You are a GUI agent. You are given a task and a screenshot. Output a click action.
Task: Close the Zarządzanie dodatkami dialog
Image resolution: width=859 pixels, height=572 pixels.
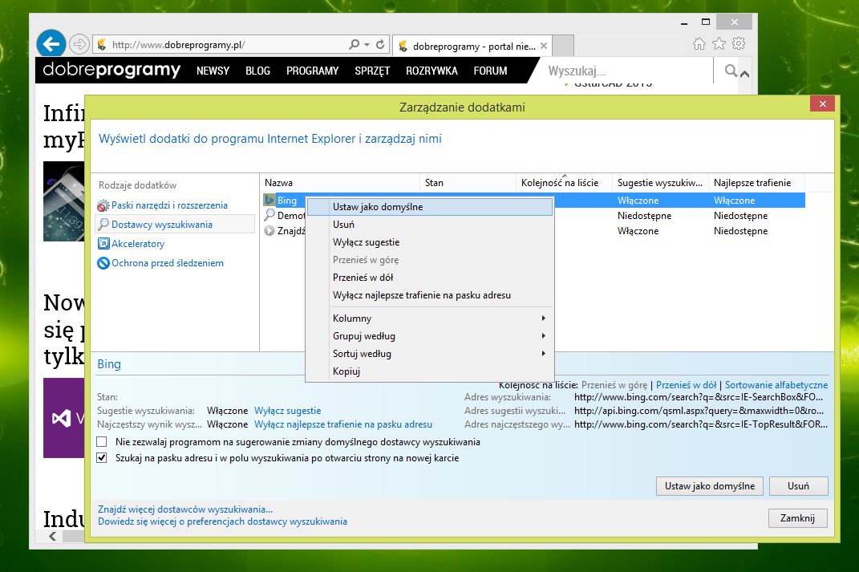(822, 103)
